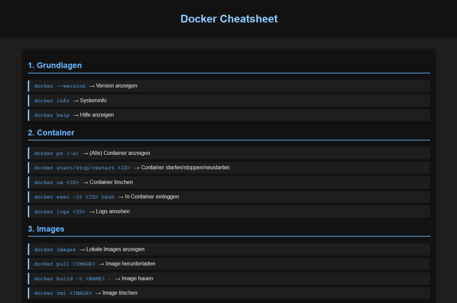Click the 'docker --version' command code

[x=59, y=86]
